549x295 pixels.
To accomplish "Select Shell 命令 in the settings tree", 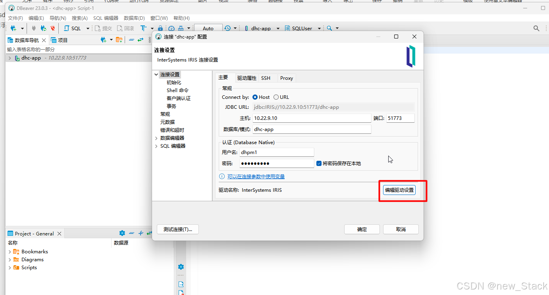I will coord(177,90).
